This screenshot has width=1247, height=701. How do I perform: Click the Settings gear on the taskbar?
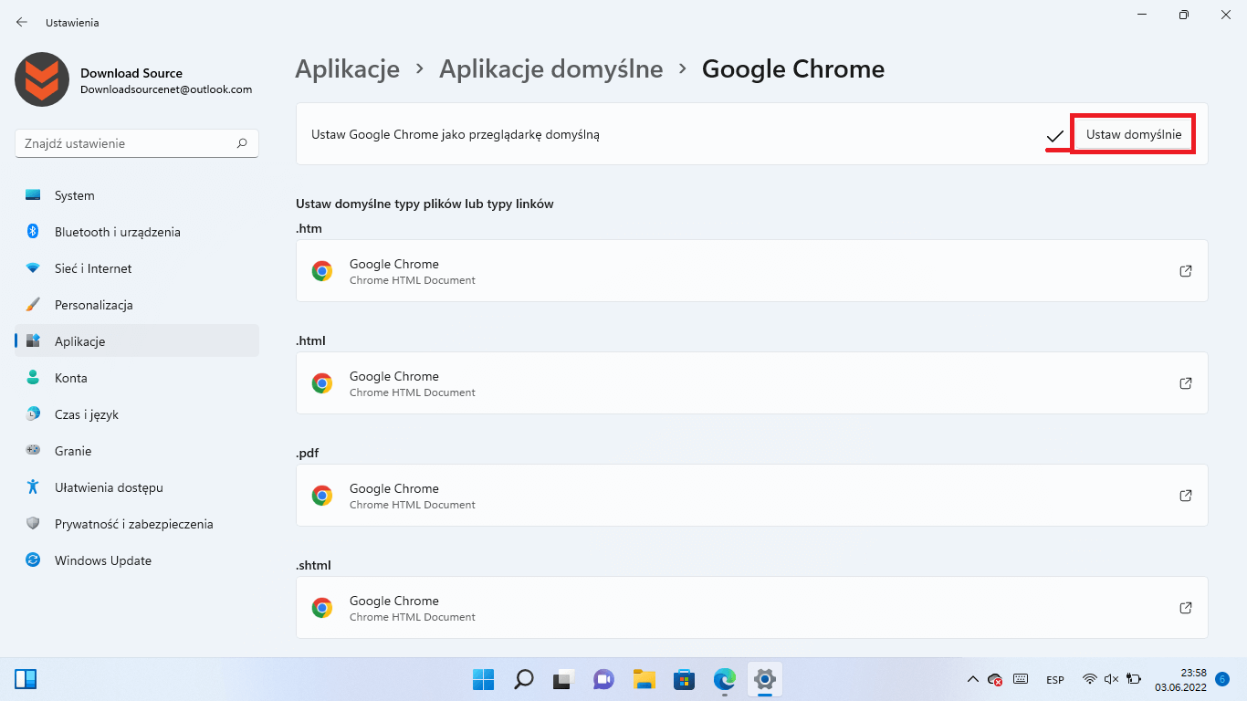pyautogui.click(x=765, y=679)
